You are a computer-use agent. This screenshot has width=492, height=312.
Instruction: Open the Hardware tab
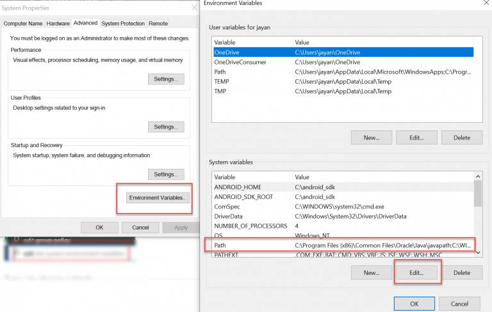pyautogui.click(x=58, y=24)
